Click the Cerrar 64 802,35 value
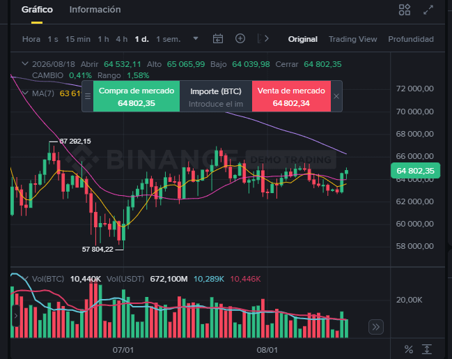This screenshot has height=359, width=452. [x=322, y=64]
